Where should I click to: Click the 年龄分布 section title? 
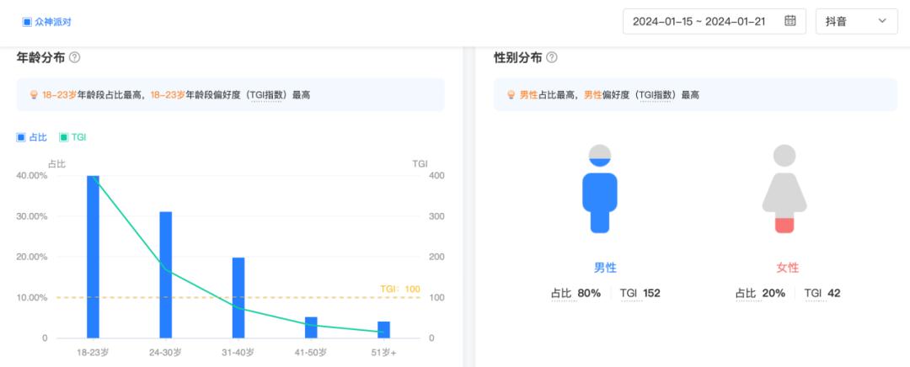tap(40, 57)
